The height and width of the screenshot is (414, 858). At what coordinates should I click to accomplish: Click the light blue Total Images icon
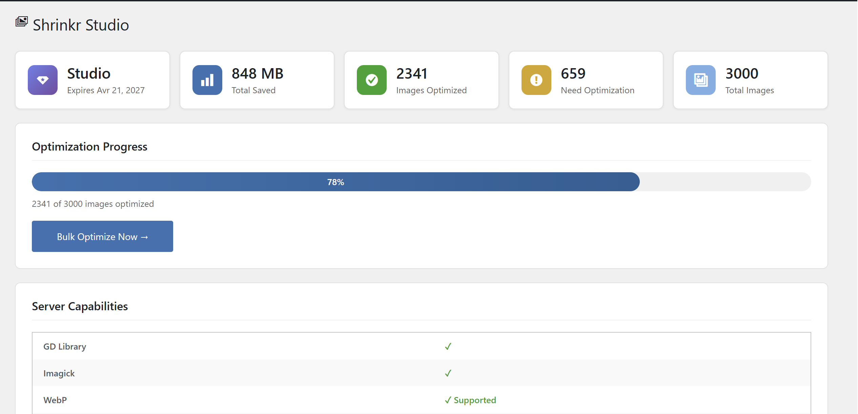tap(701, 80)
